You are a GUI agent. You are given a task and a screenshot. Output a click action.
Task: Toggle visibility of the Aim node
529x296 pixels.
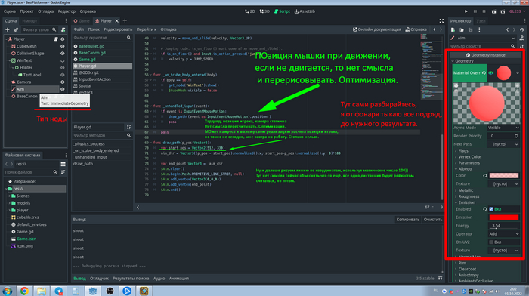63,89
